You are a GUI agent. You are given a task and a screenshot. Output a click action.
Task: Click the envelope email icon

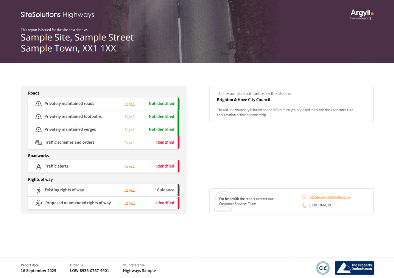point(304,197)
